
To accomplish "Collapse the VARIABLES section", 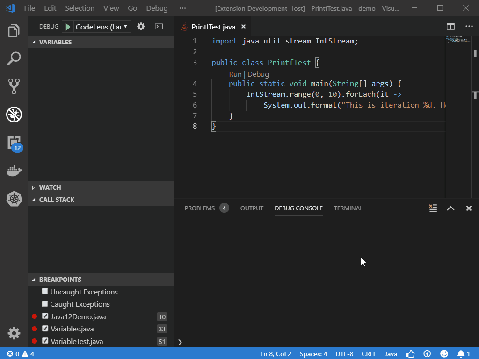I will click(101, 42).
